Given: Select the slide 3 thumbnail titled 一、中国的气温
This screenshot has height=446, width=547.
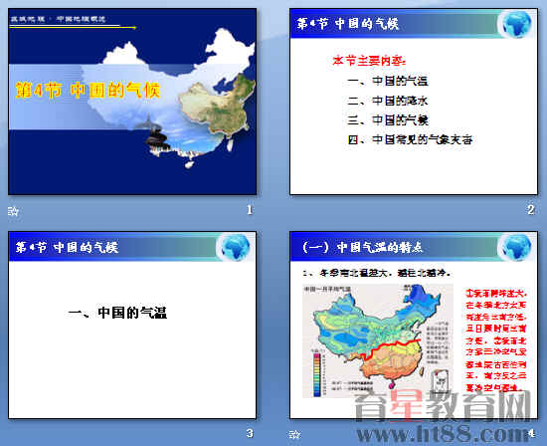Looking at the screenshot, I should click(x=132, y=325).
